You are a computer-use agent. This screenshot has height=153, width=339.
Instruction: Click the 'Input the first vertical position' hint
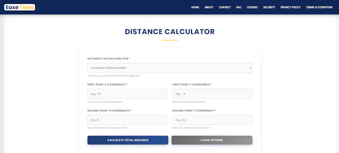pos(189,102)
